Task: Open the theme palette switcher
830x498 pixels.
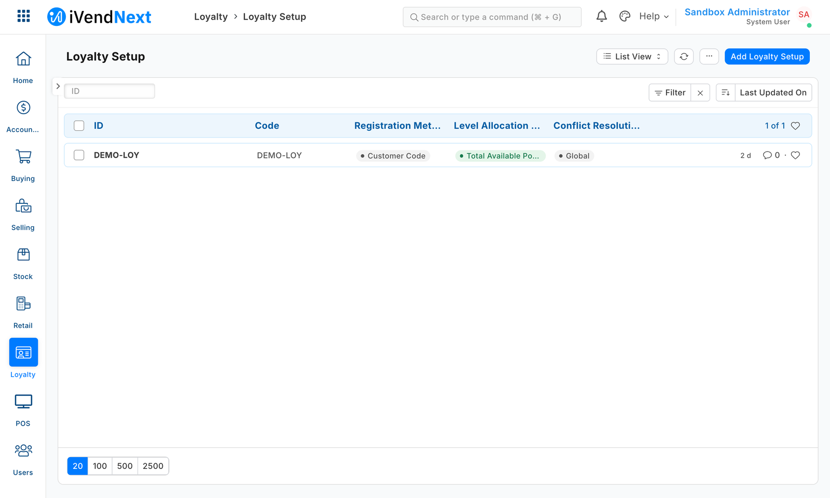Action: tap(625, 17)
